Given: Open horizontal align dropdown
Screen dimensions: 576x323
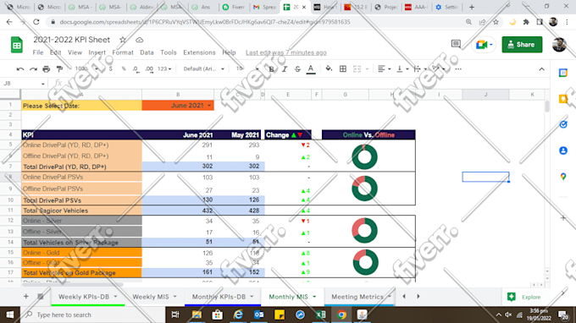Looking at the screenshot, I should point(385,69).
